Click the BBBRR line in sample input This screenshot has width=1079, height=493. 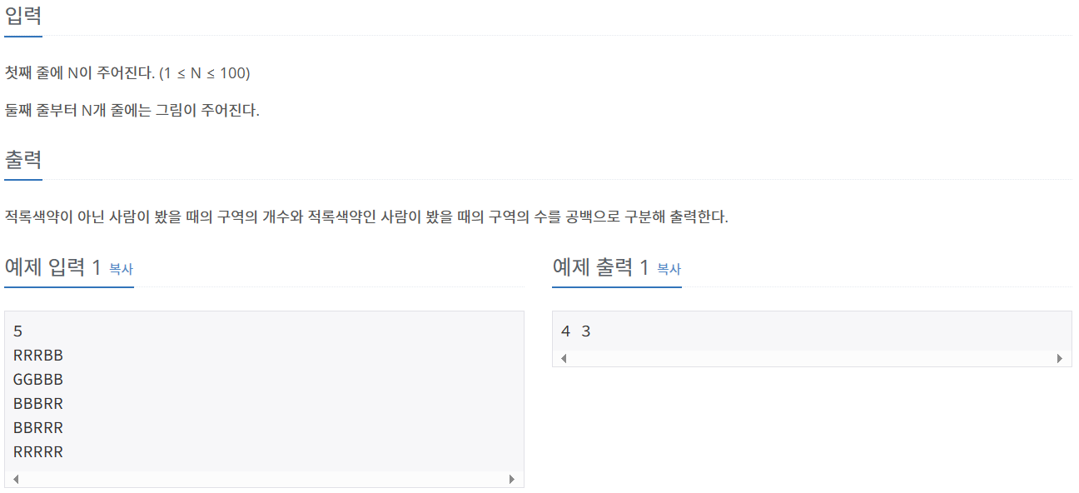point(38,404)
